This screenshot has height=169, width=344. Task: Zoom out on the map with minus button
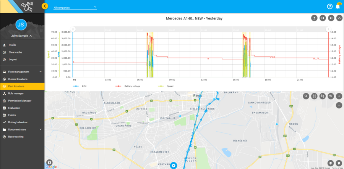tap(339, 105)
